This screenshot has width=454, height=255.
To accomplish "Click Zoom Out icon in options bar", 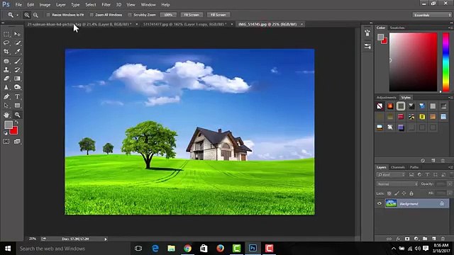I will (35, 15).
